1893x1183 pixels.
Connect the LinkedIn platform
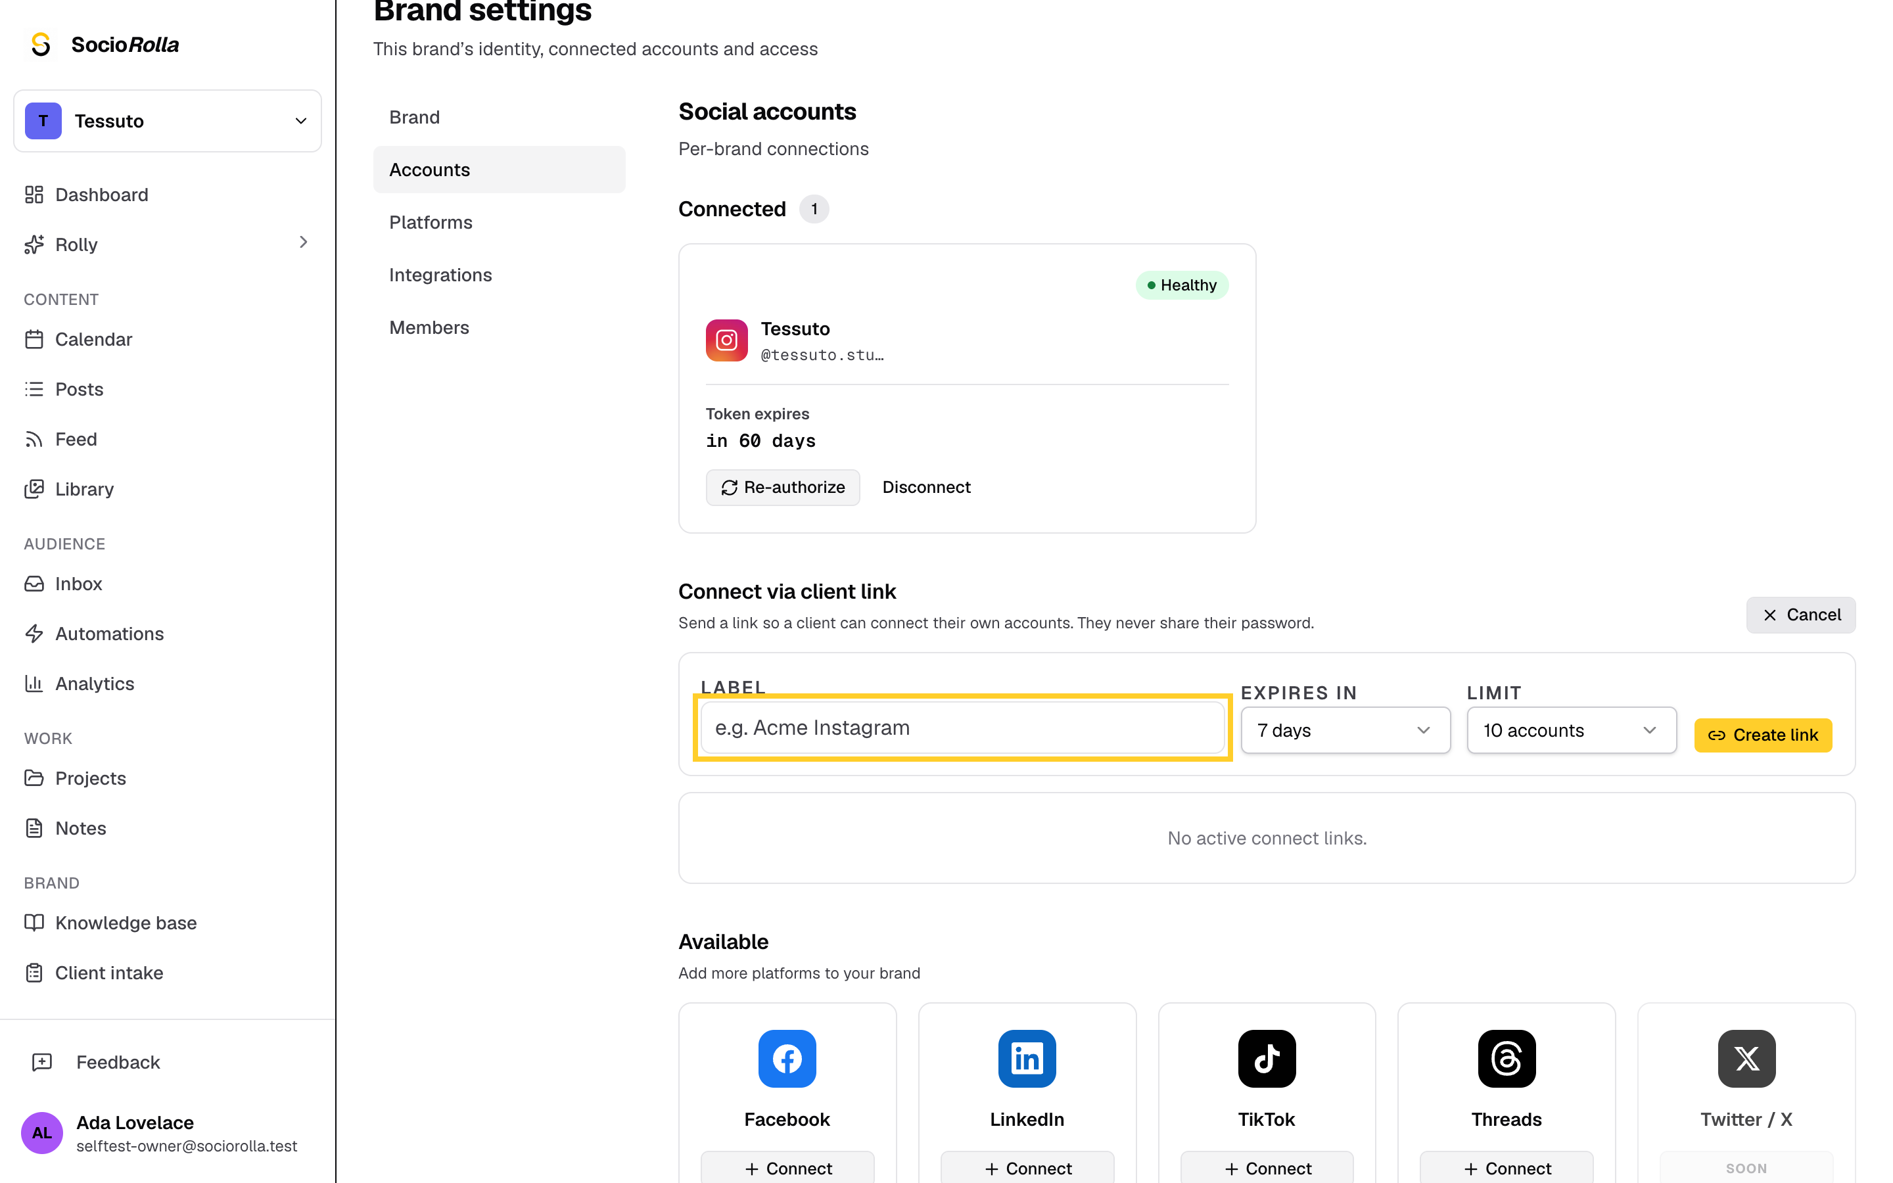1027,1167
